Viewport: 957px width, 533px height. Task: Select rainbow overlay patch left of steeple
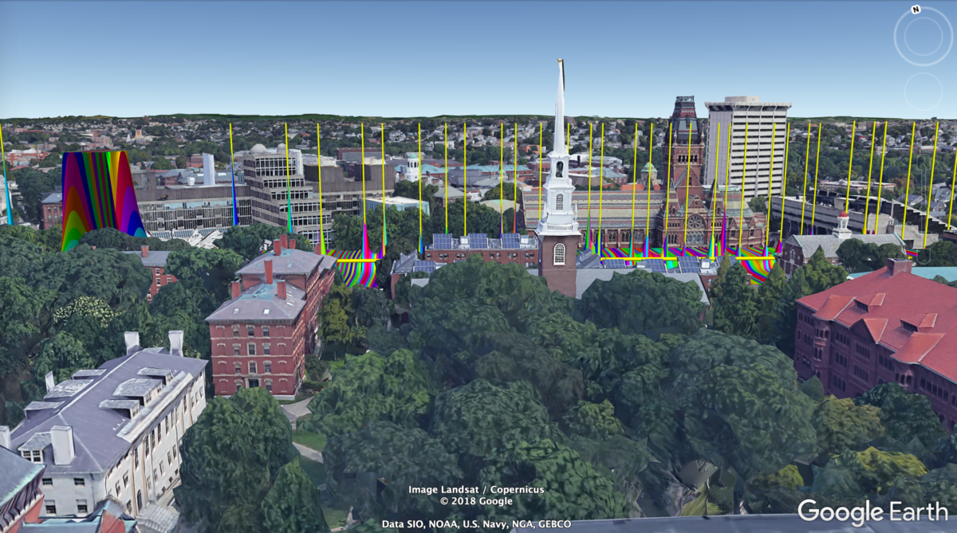[x=356, y=266]
